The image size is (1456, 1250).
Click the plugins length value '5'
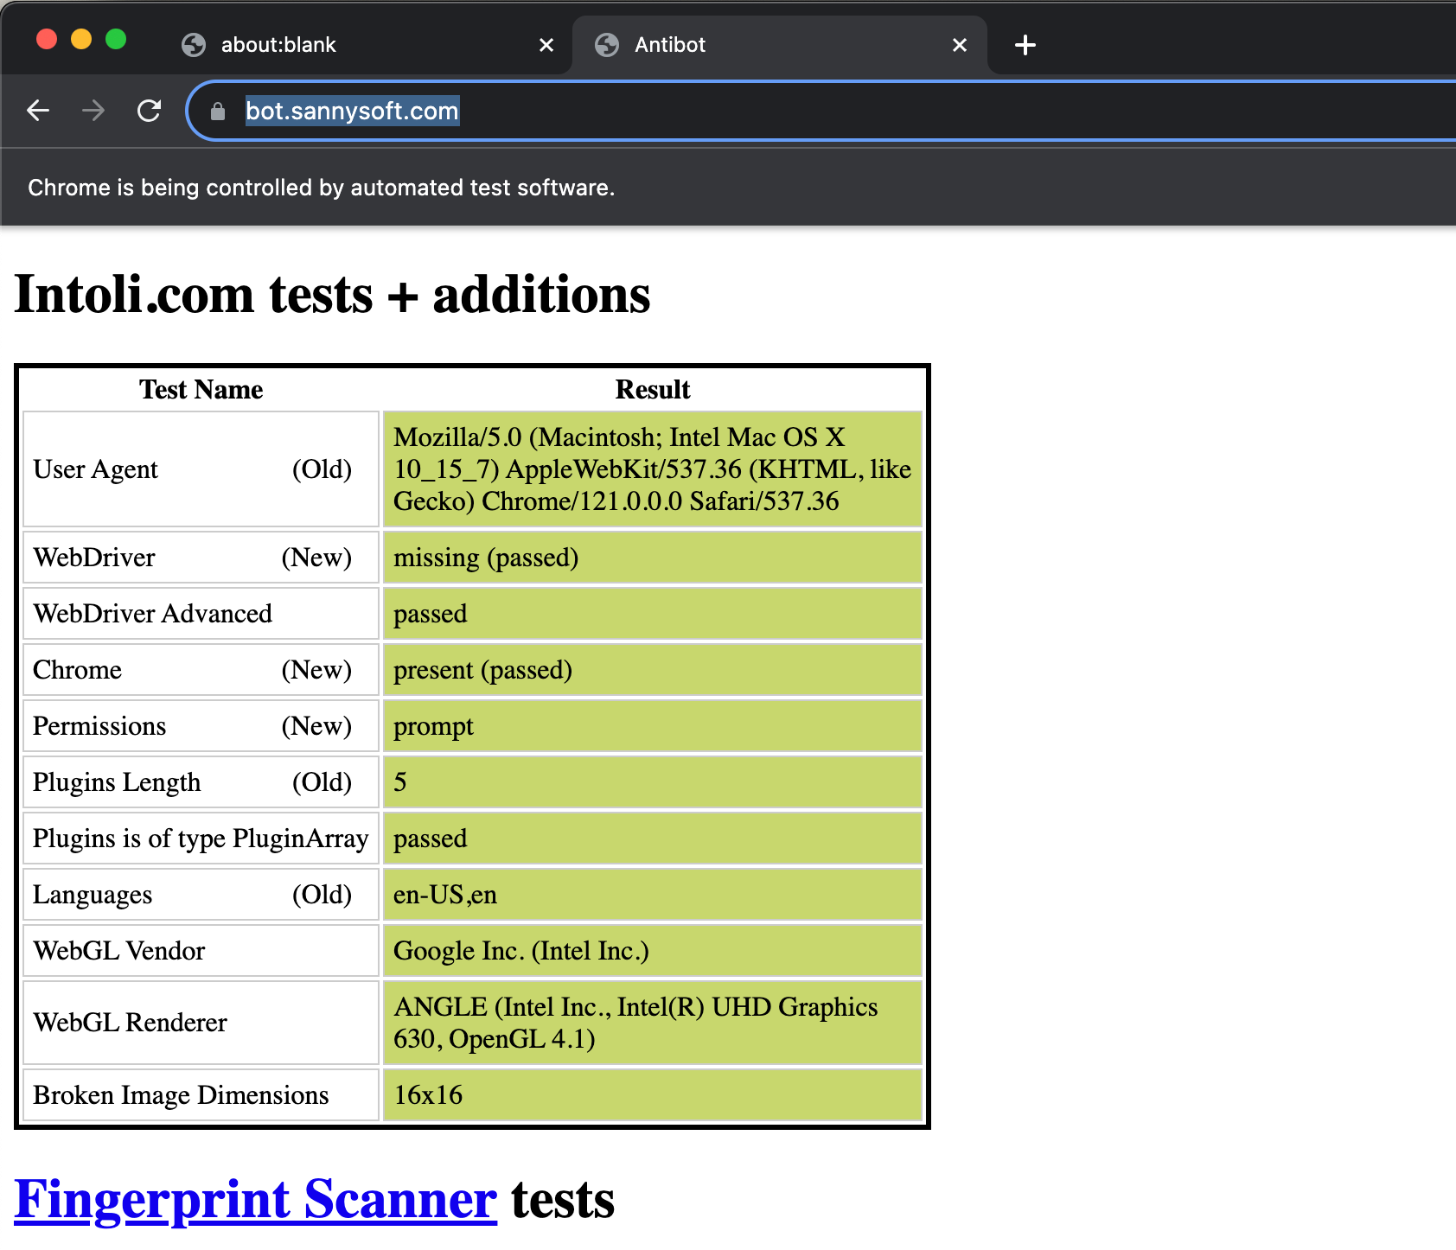pos(653,782)
